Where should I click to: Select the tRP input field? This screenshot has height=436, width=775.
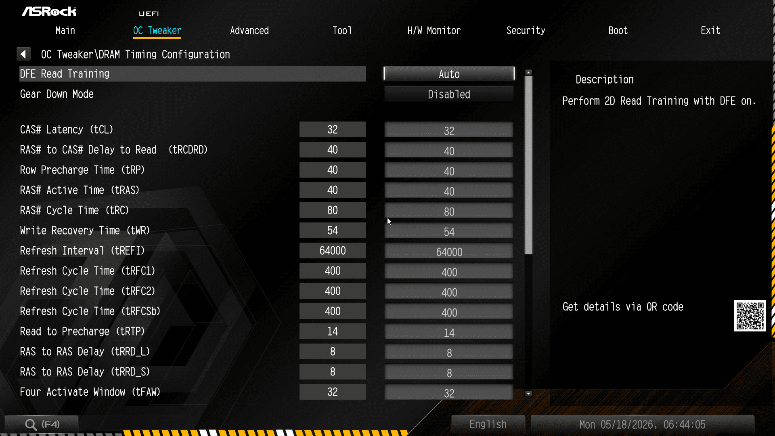449,170
